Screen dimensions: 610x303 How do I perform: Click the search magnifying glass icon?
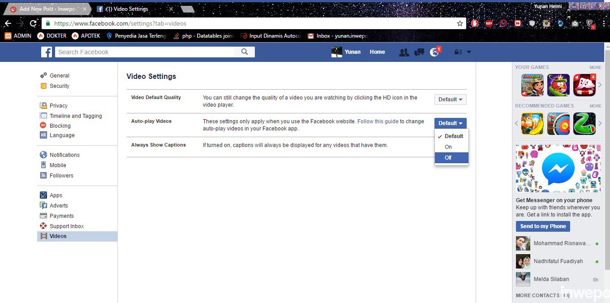[x=244, y=52]
